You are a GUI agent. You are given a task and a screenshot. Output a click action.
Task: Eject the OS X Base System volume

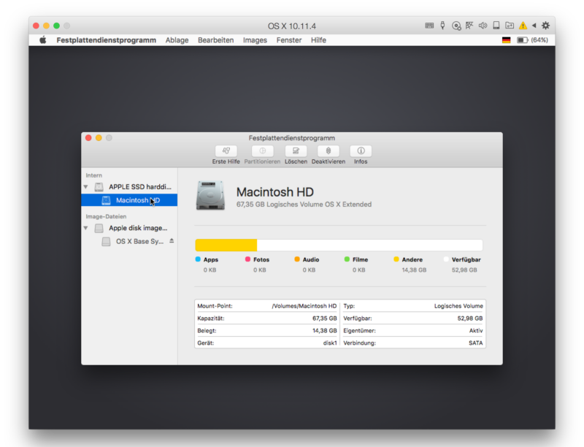pyautogui.click(x=172, y=241)
